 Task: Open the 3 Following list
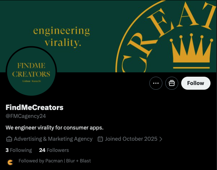pos(19,150)
